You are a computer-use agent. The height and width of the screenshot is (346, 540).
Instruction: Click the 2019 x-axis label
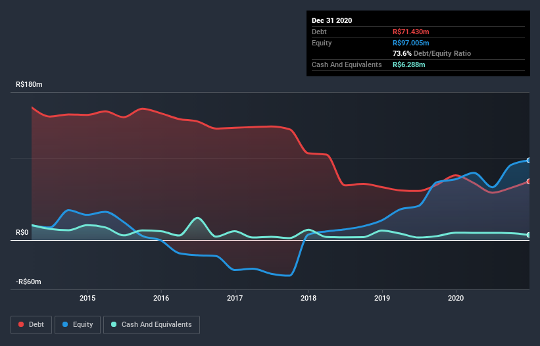tap(382, 298)
